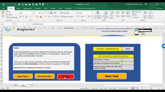Click the Percent Style icon
This screenshot has width=165, height=92.
(82, 16)
